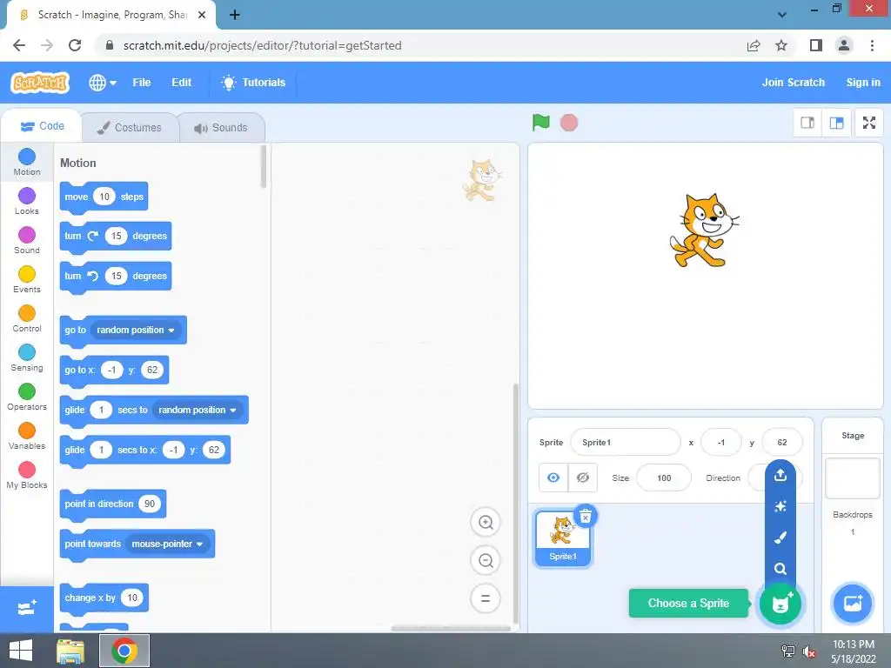Click the Add Extension button

click(x=27, y=608)
